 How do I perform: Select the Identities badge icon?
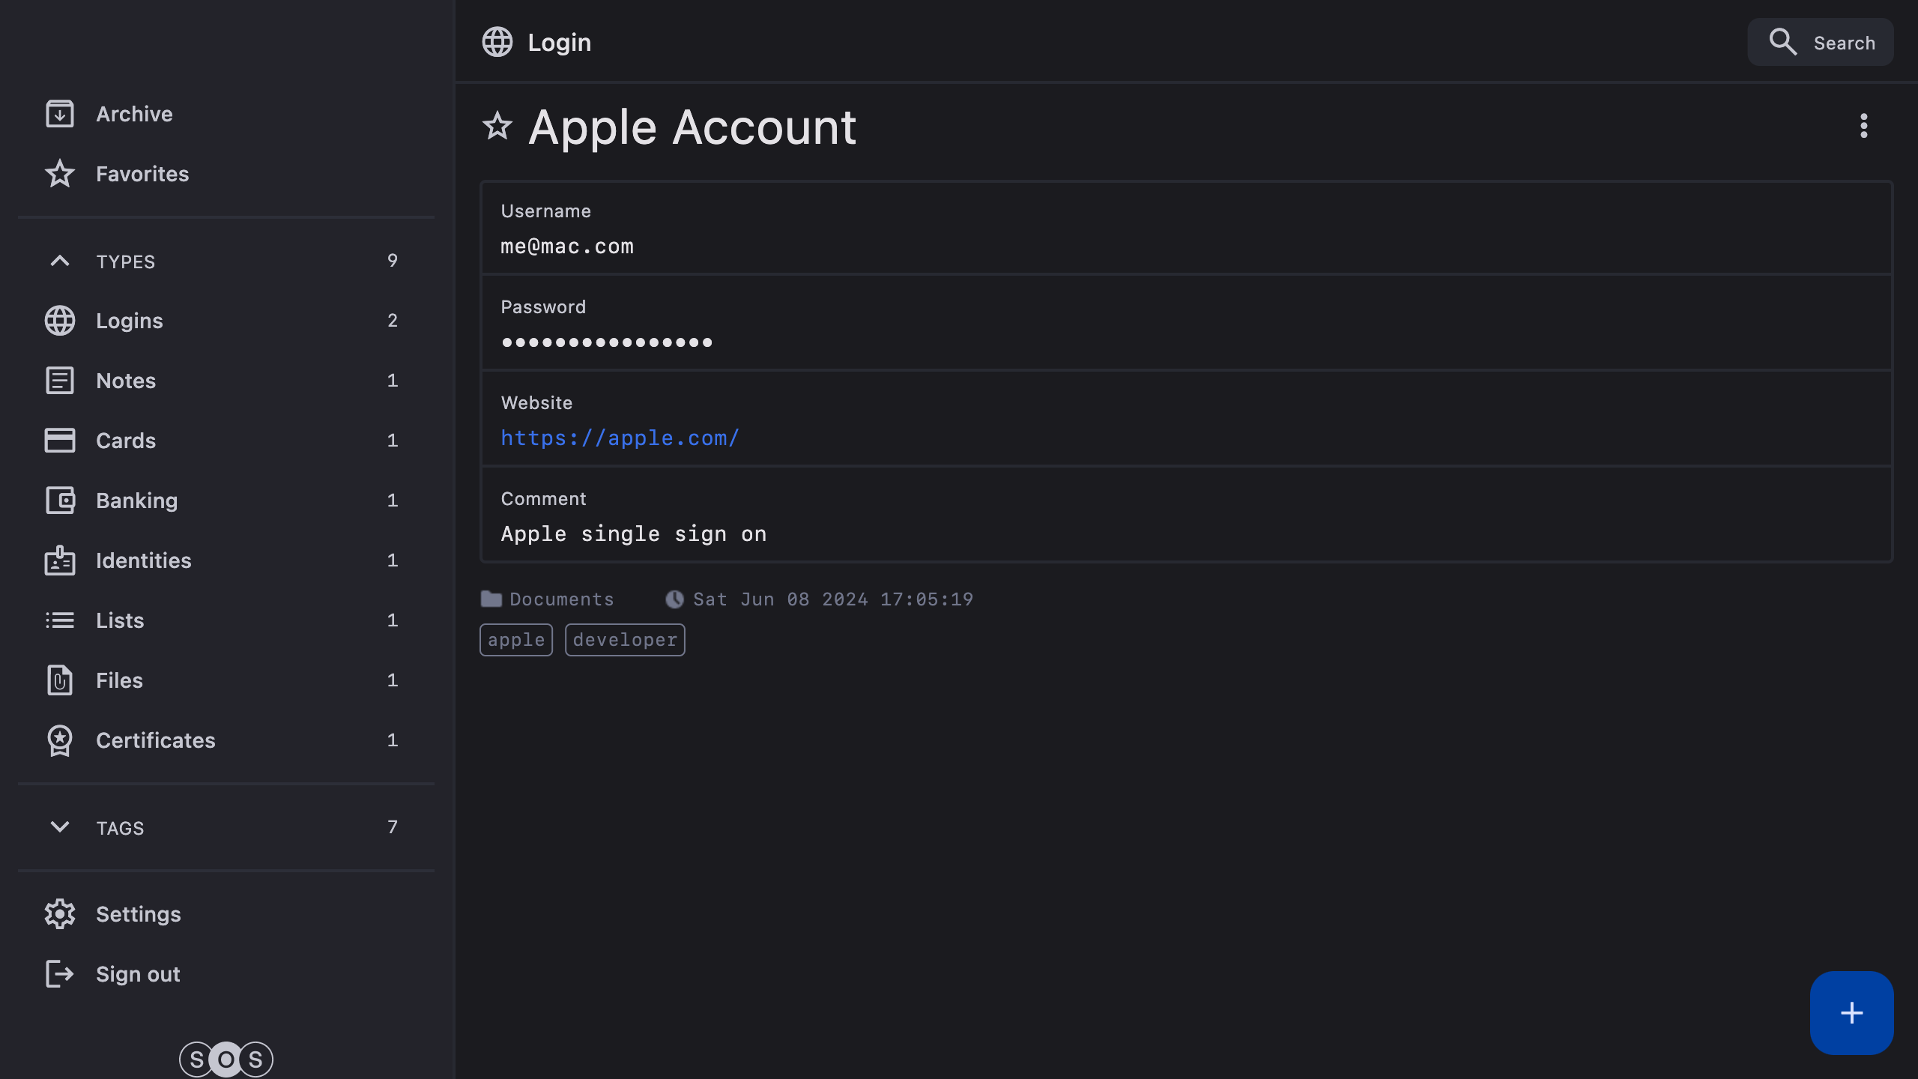click(60, 560)
